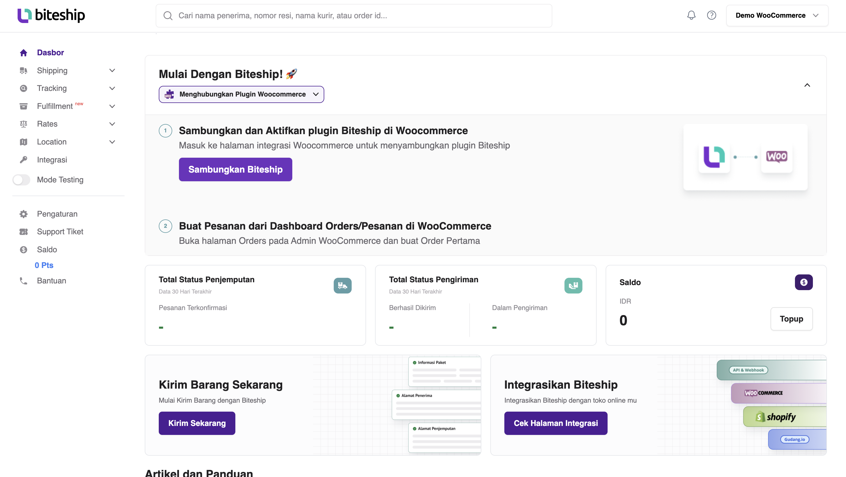Focus the search input field
This screenshot has width=846, height=477.
pyautogui.click(x=354, y=15)
